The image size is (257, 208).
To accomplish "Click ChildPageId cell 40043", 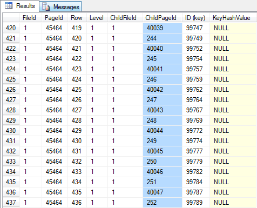I will point(163,110).
